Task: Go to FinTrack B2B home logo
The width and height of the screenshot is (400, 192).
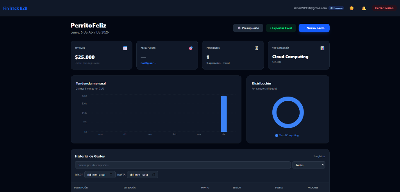Action: pyautogui.click(x=15, y=8)
